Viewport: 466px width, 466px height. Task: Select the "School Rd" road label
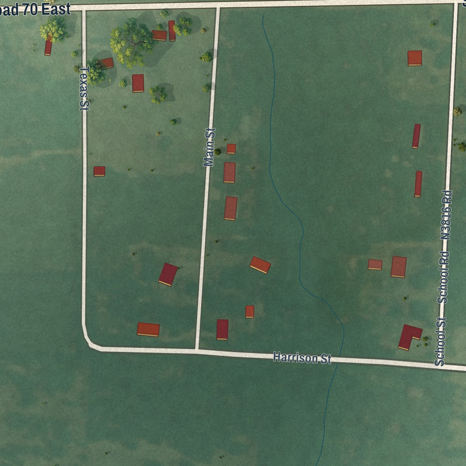click(443, 277)
